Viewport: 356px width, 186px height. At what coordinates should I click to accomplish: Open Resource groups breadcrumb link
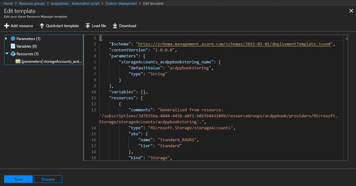click(32, 4)
